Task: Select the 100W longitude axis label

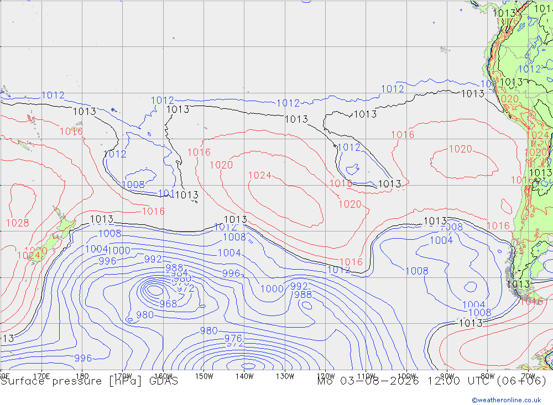Action: [x=406, y=376]
